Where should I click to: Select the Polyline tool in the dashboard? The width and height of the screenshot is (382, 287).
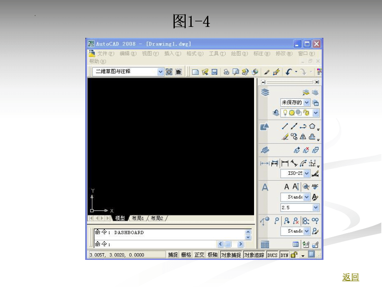(303, 126)
